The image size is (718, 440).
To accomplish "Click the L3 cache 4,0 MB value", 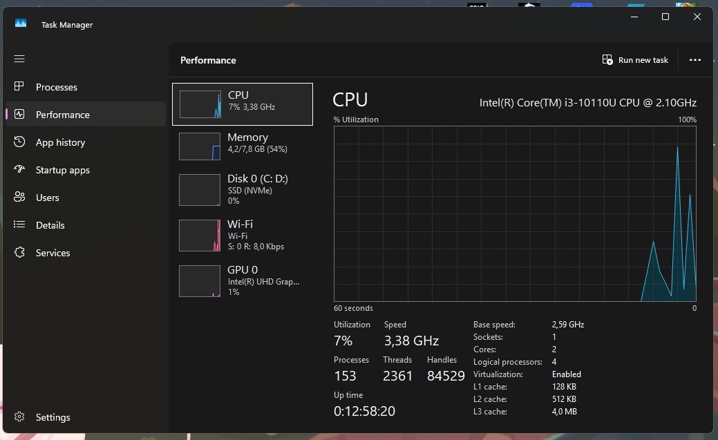I will [x=564, y=412].
